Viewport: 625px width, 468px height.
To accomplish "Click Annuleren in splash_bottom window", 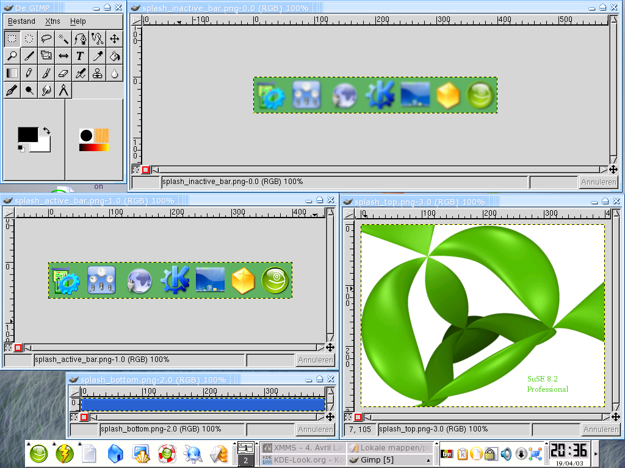I will 316,430.
